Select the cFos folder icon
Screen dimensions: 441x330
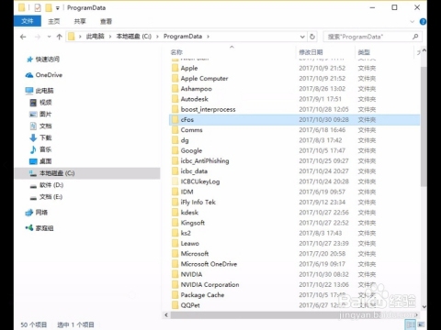[175, 119]
